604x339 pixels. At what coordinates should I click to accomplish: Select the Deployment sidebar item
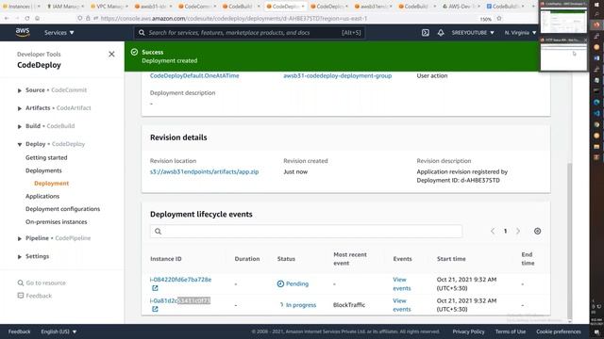51,184
